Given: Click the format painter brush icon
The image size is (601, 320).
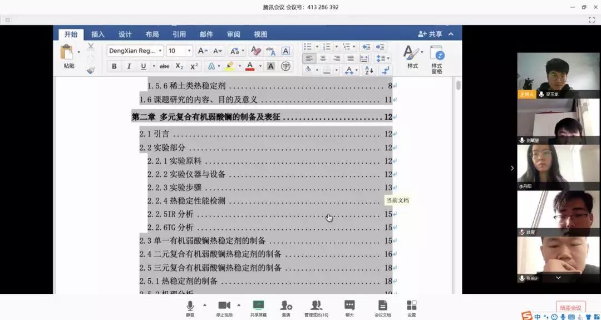Looking at the screenshot, I should tap(91, 70).
